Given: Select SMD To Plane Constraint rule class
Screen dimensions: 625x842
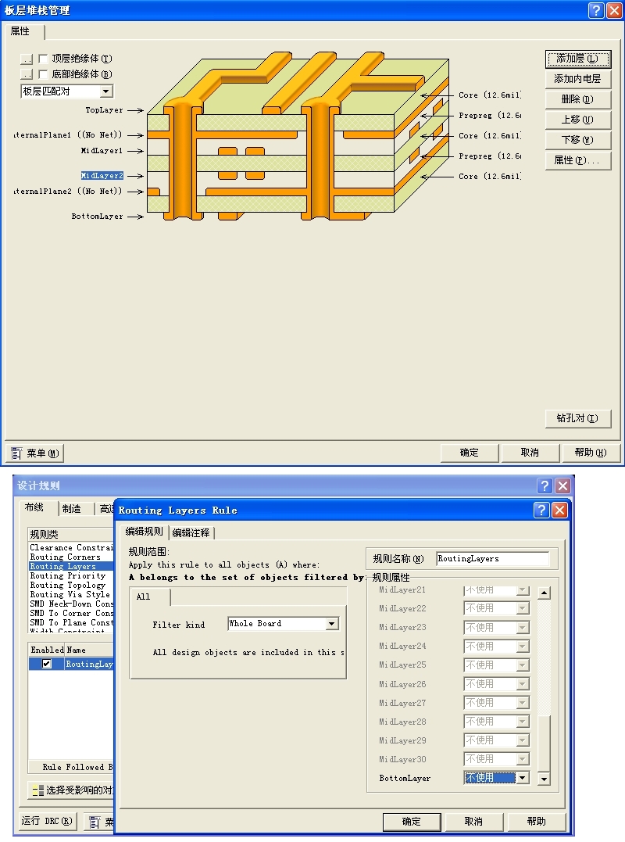Looking at the screenshot, I should point(71,622).
